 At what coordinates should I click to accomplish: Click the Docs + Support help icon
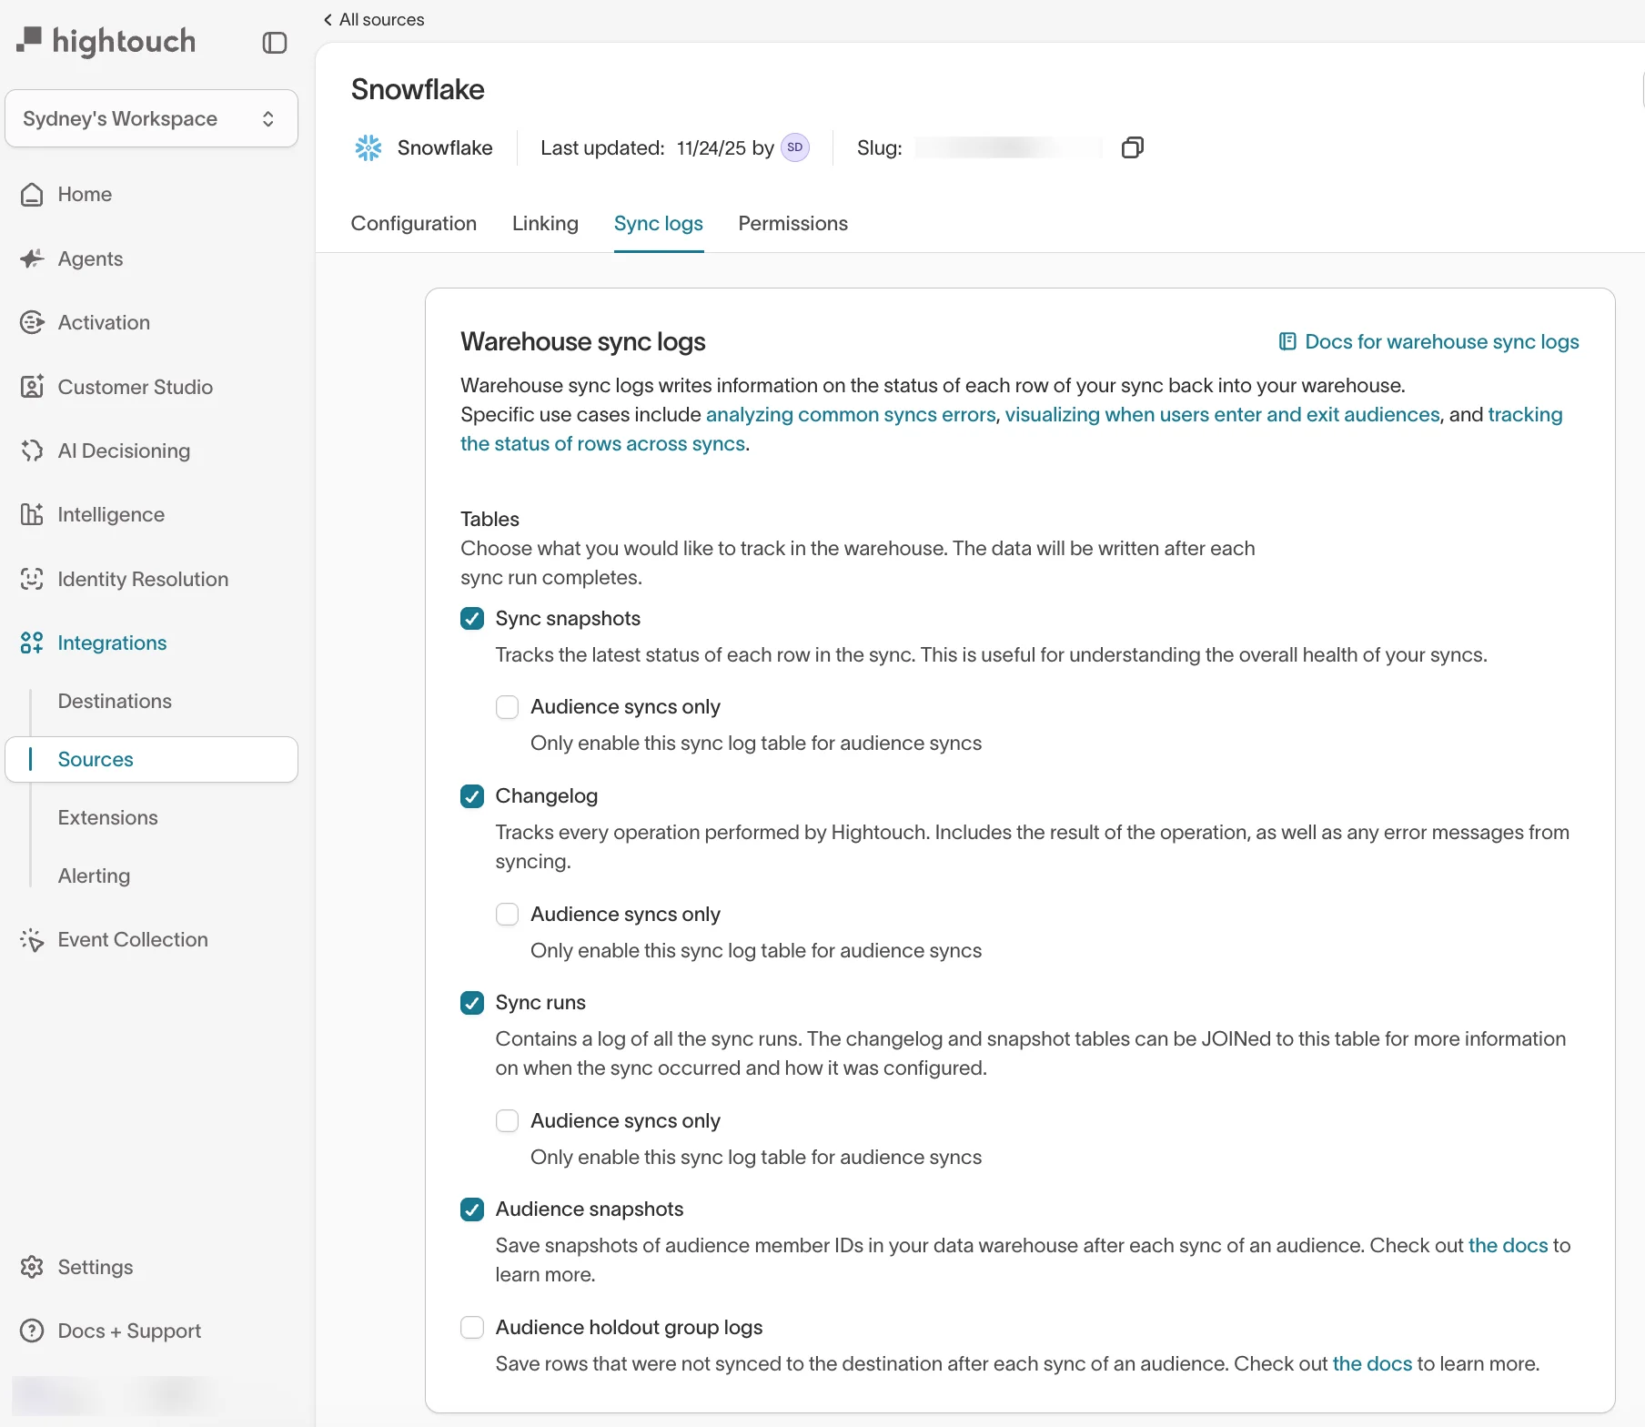[x=32, y=1331]
